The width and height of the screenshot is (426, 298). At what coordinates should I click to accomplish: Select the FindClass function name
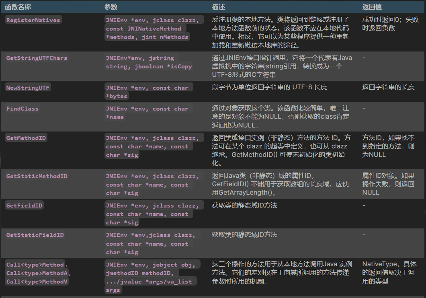click(x=22, y=109)
